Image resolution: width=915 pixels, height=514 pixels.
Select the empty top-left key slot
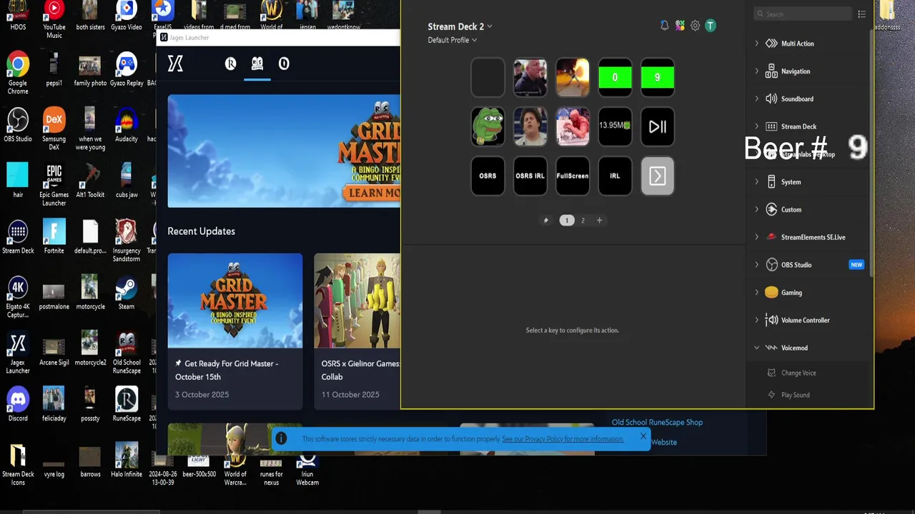[x=488, y=77]
